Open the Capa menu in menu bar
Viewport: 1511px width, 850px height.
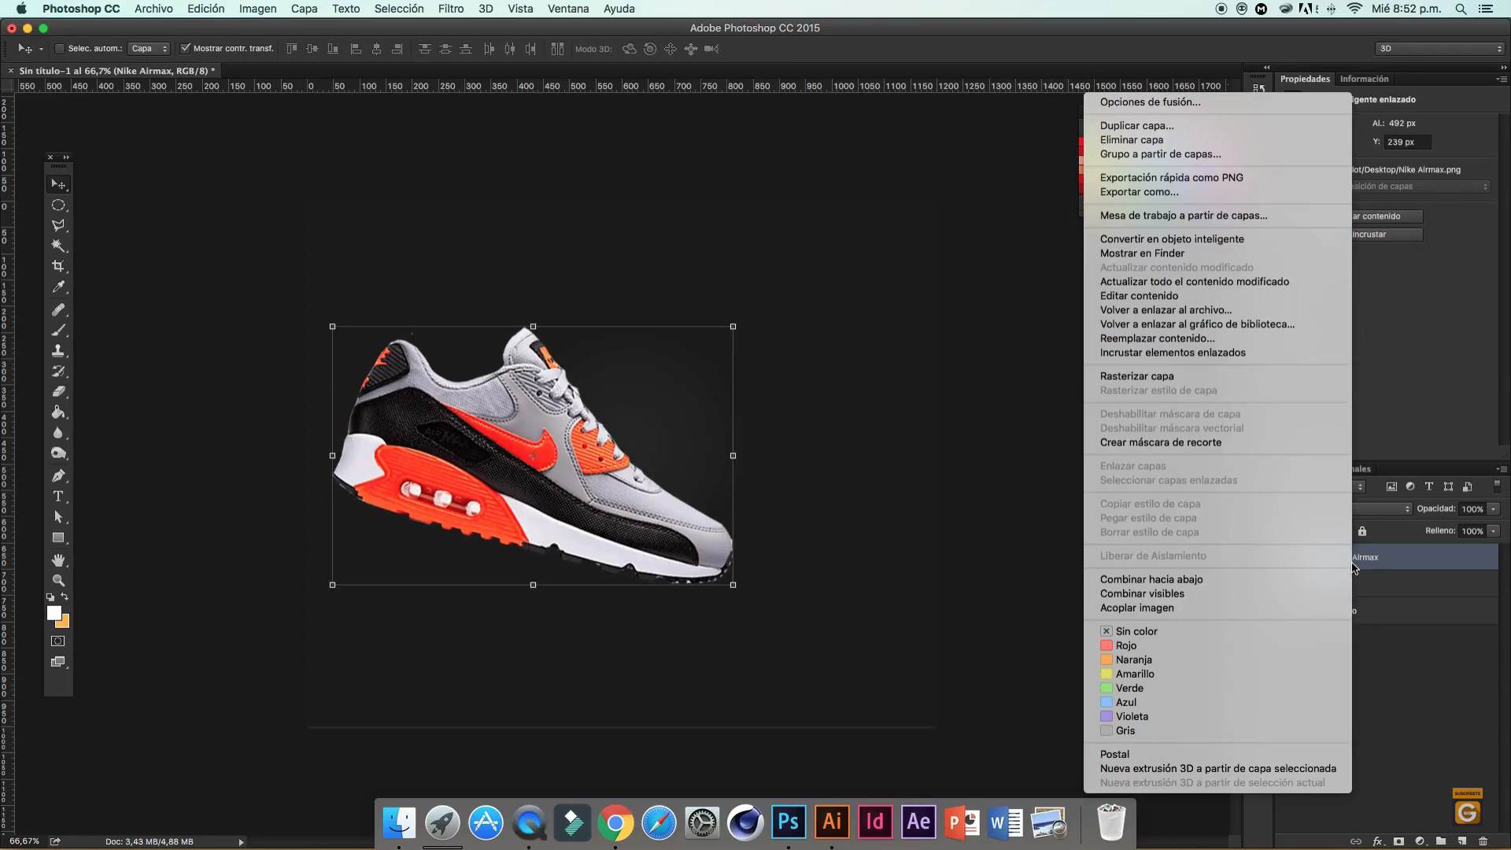pyautogui.click(x=304, y=9)
